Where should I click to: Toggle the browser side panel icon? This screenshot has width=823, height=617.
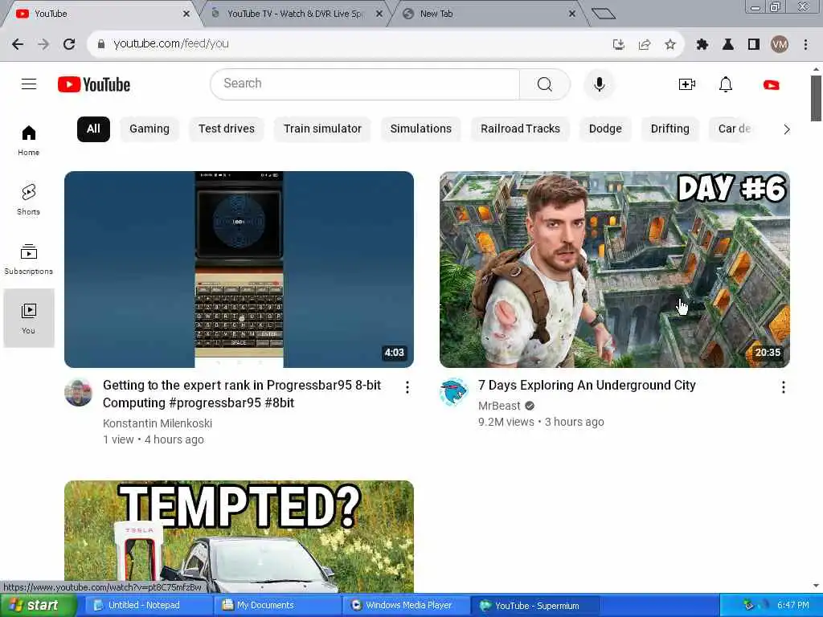(754, 45)
